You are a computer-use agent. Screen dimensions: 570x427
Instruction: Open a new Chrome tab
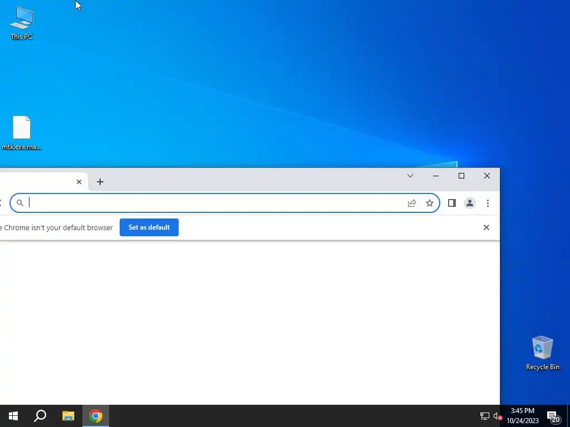pyautogui.click(x=100, y=182)
